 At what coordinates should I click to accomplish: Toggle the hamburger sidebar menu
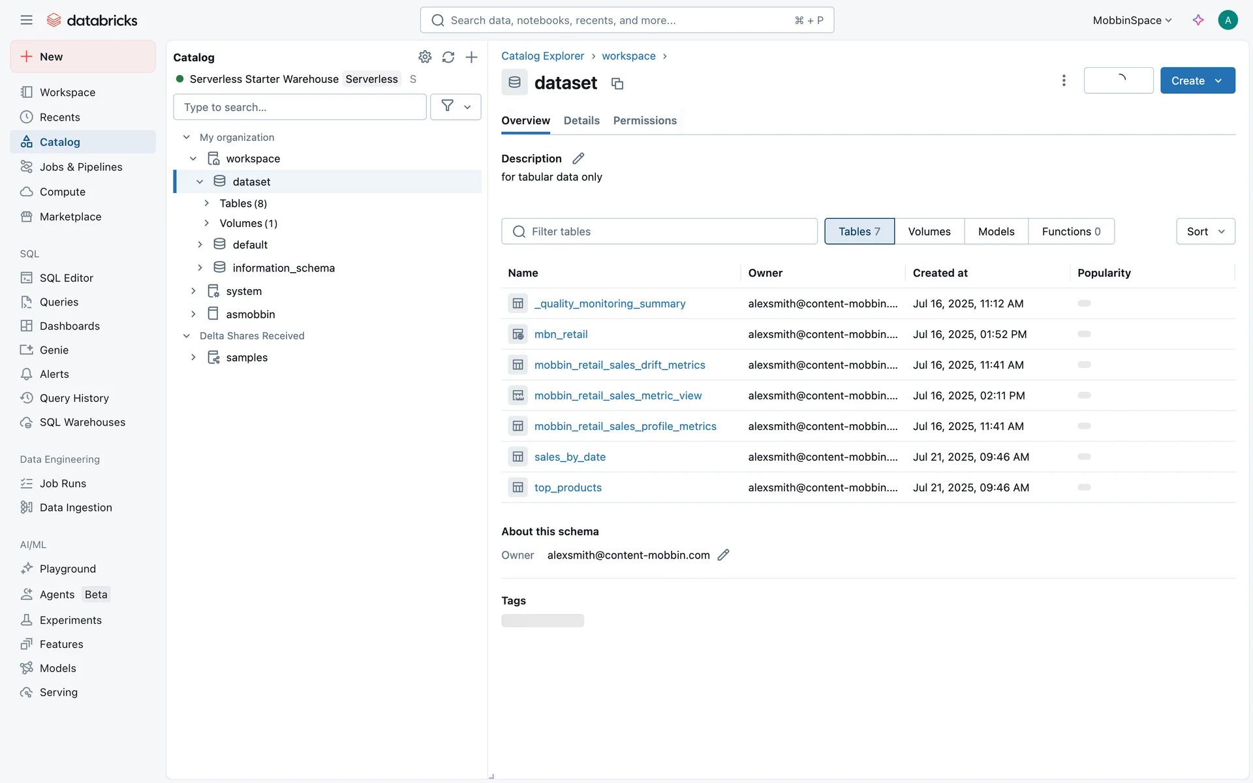click(x=26, y=20)
